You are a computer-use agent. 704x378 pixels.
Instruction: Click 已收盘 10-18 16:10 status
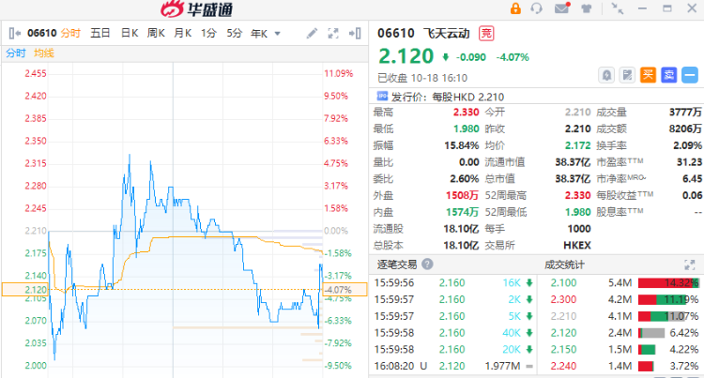click(x=422, y=78)
